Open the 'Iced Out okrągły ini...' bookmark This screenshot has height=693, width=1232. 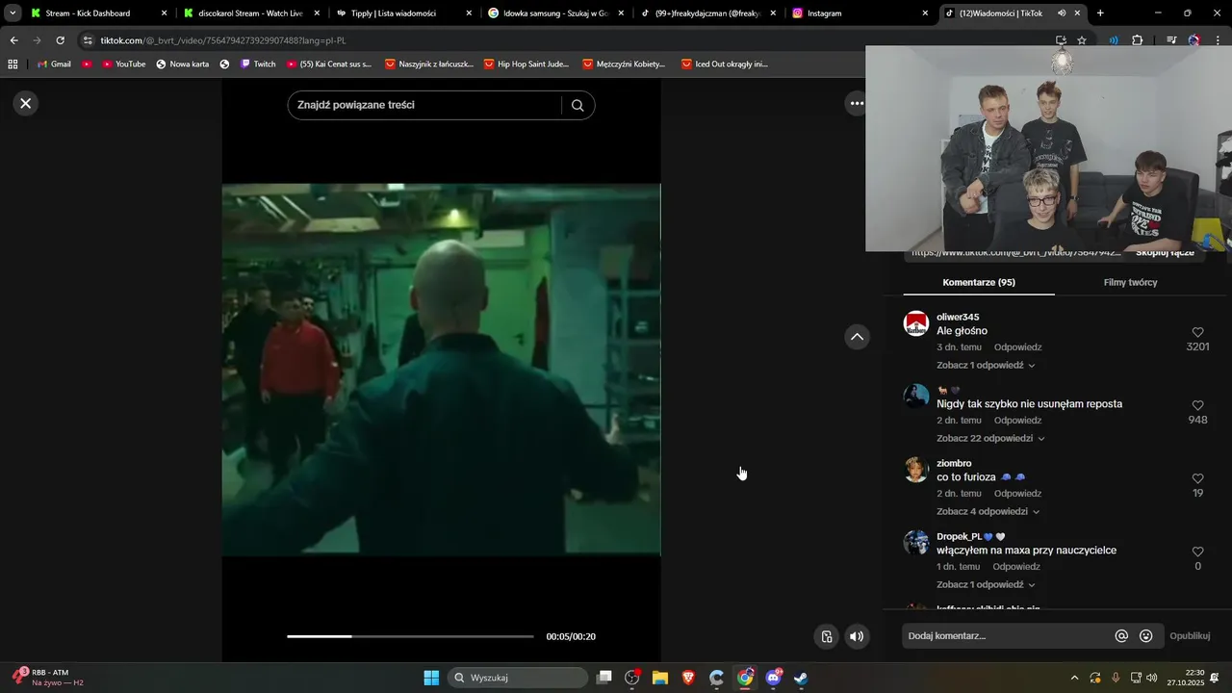[x=725, y=64]
